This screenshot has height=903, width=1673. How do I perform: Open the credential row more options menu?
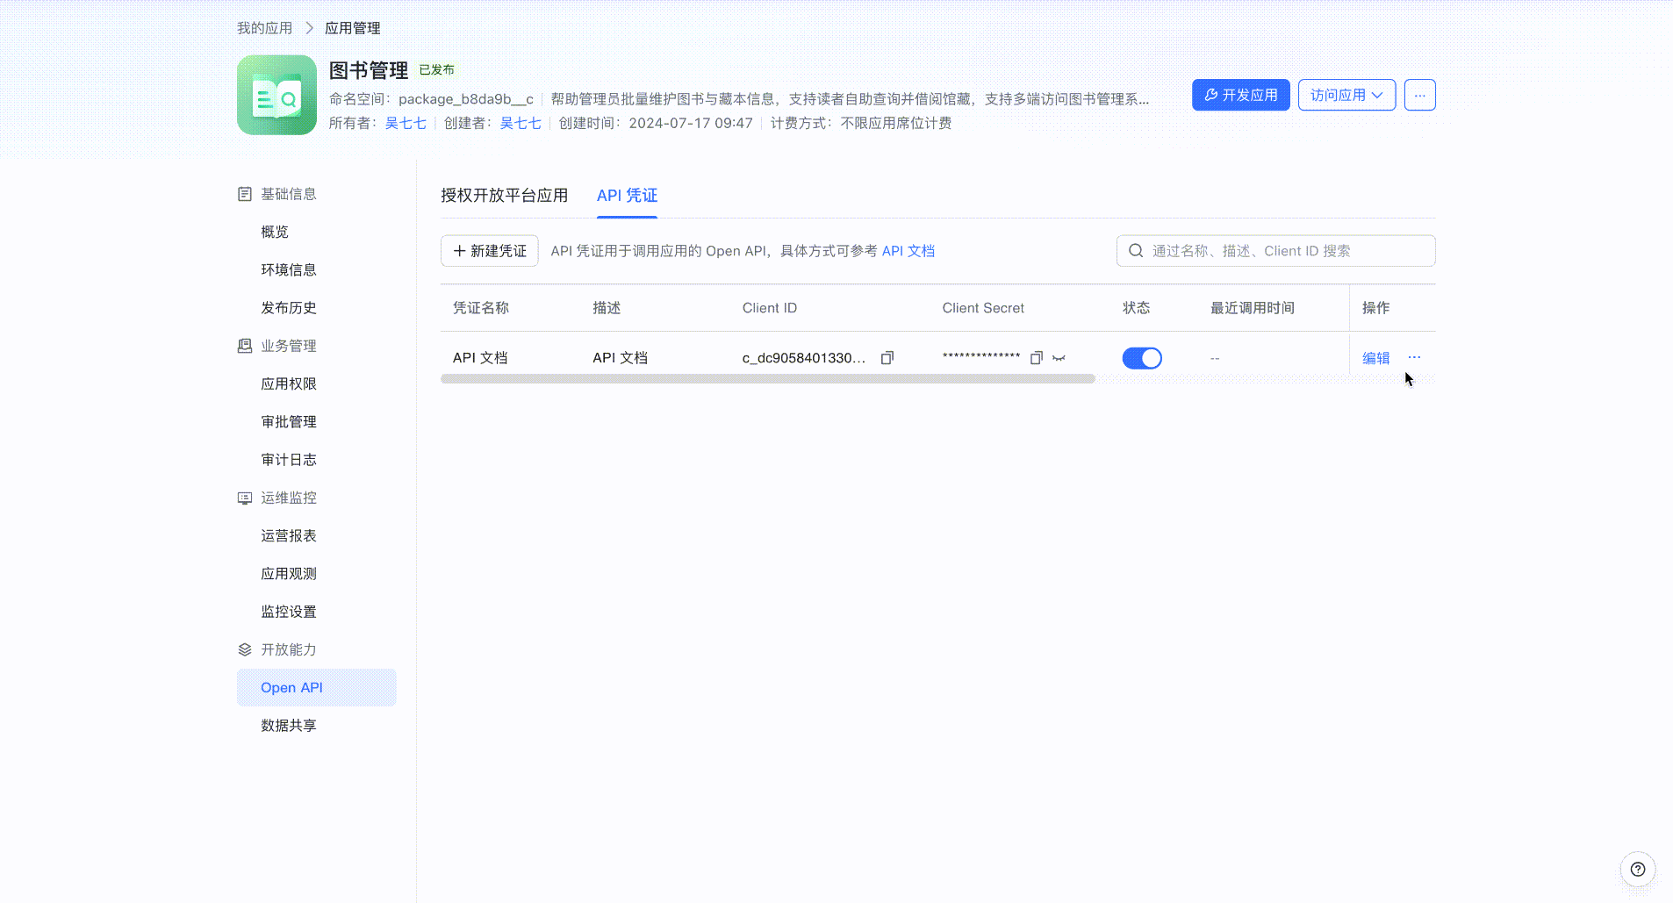(x=1413, y=357)
